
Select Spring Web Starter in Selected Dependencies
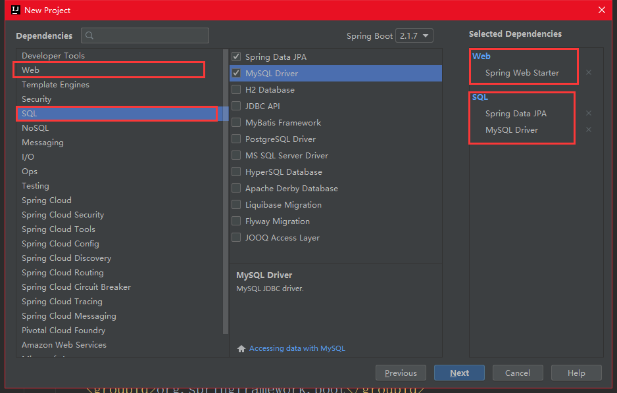522,73
